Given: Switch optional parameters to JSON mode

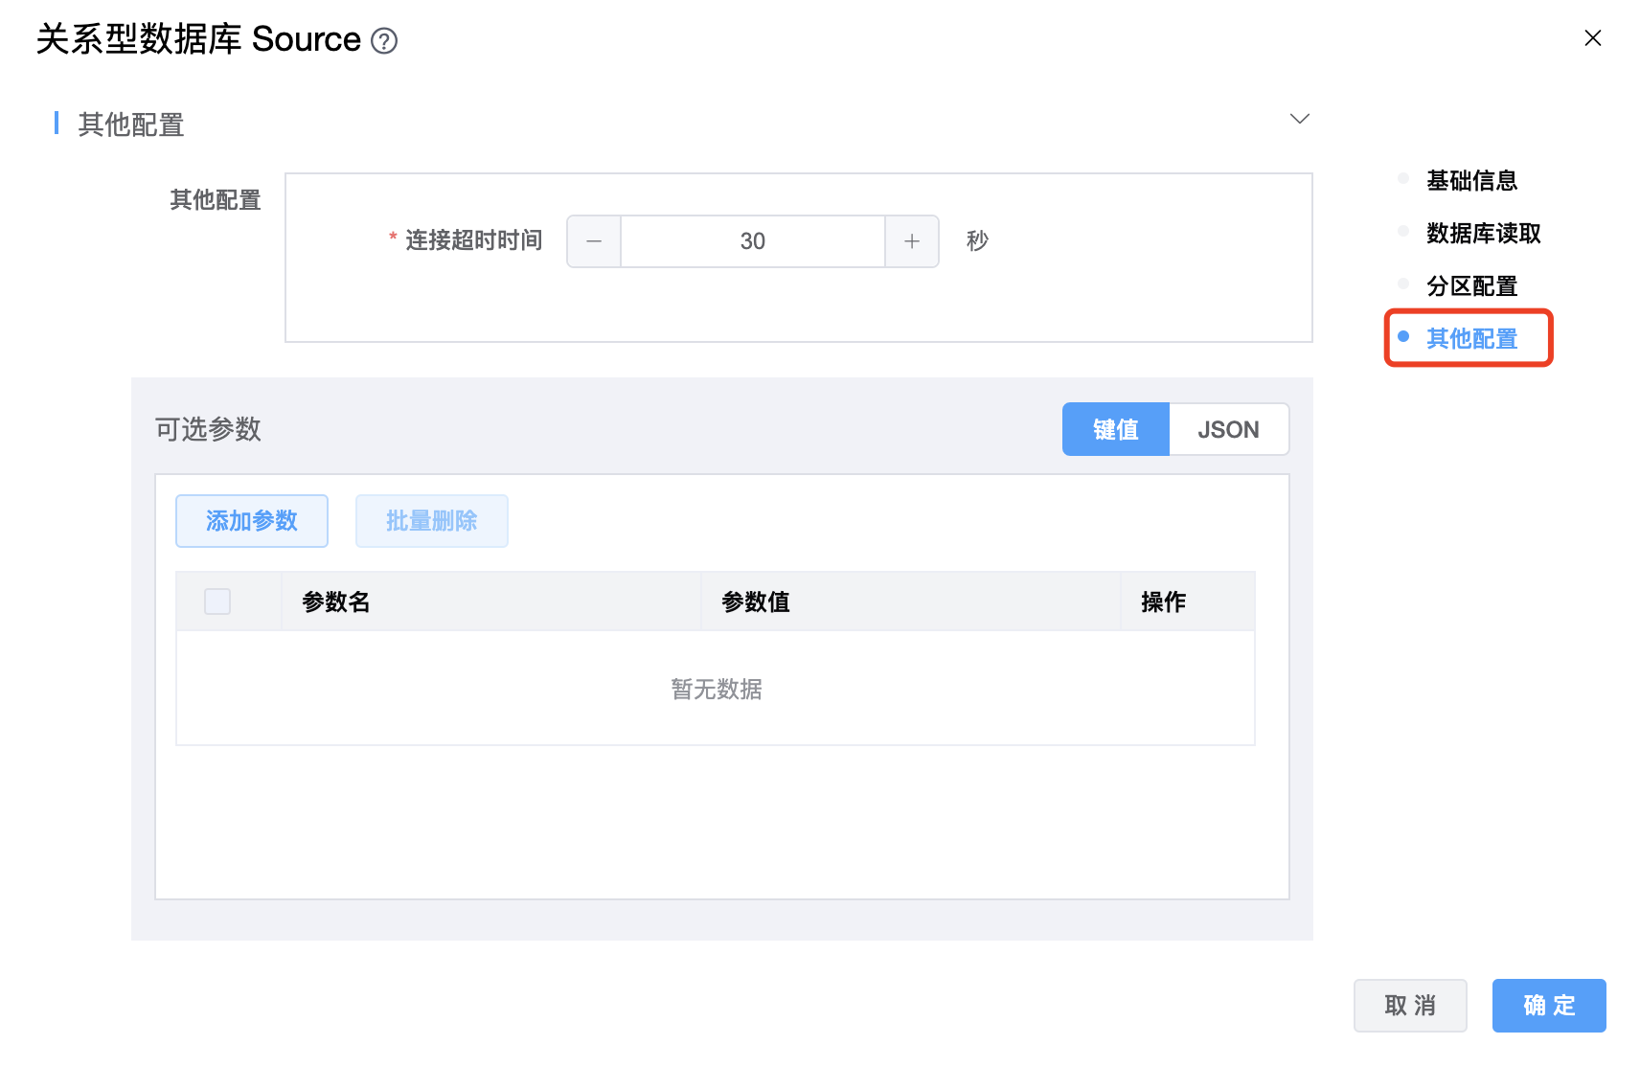Looking at the screenshot, I should (1228, 429).
